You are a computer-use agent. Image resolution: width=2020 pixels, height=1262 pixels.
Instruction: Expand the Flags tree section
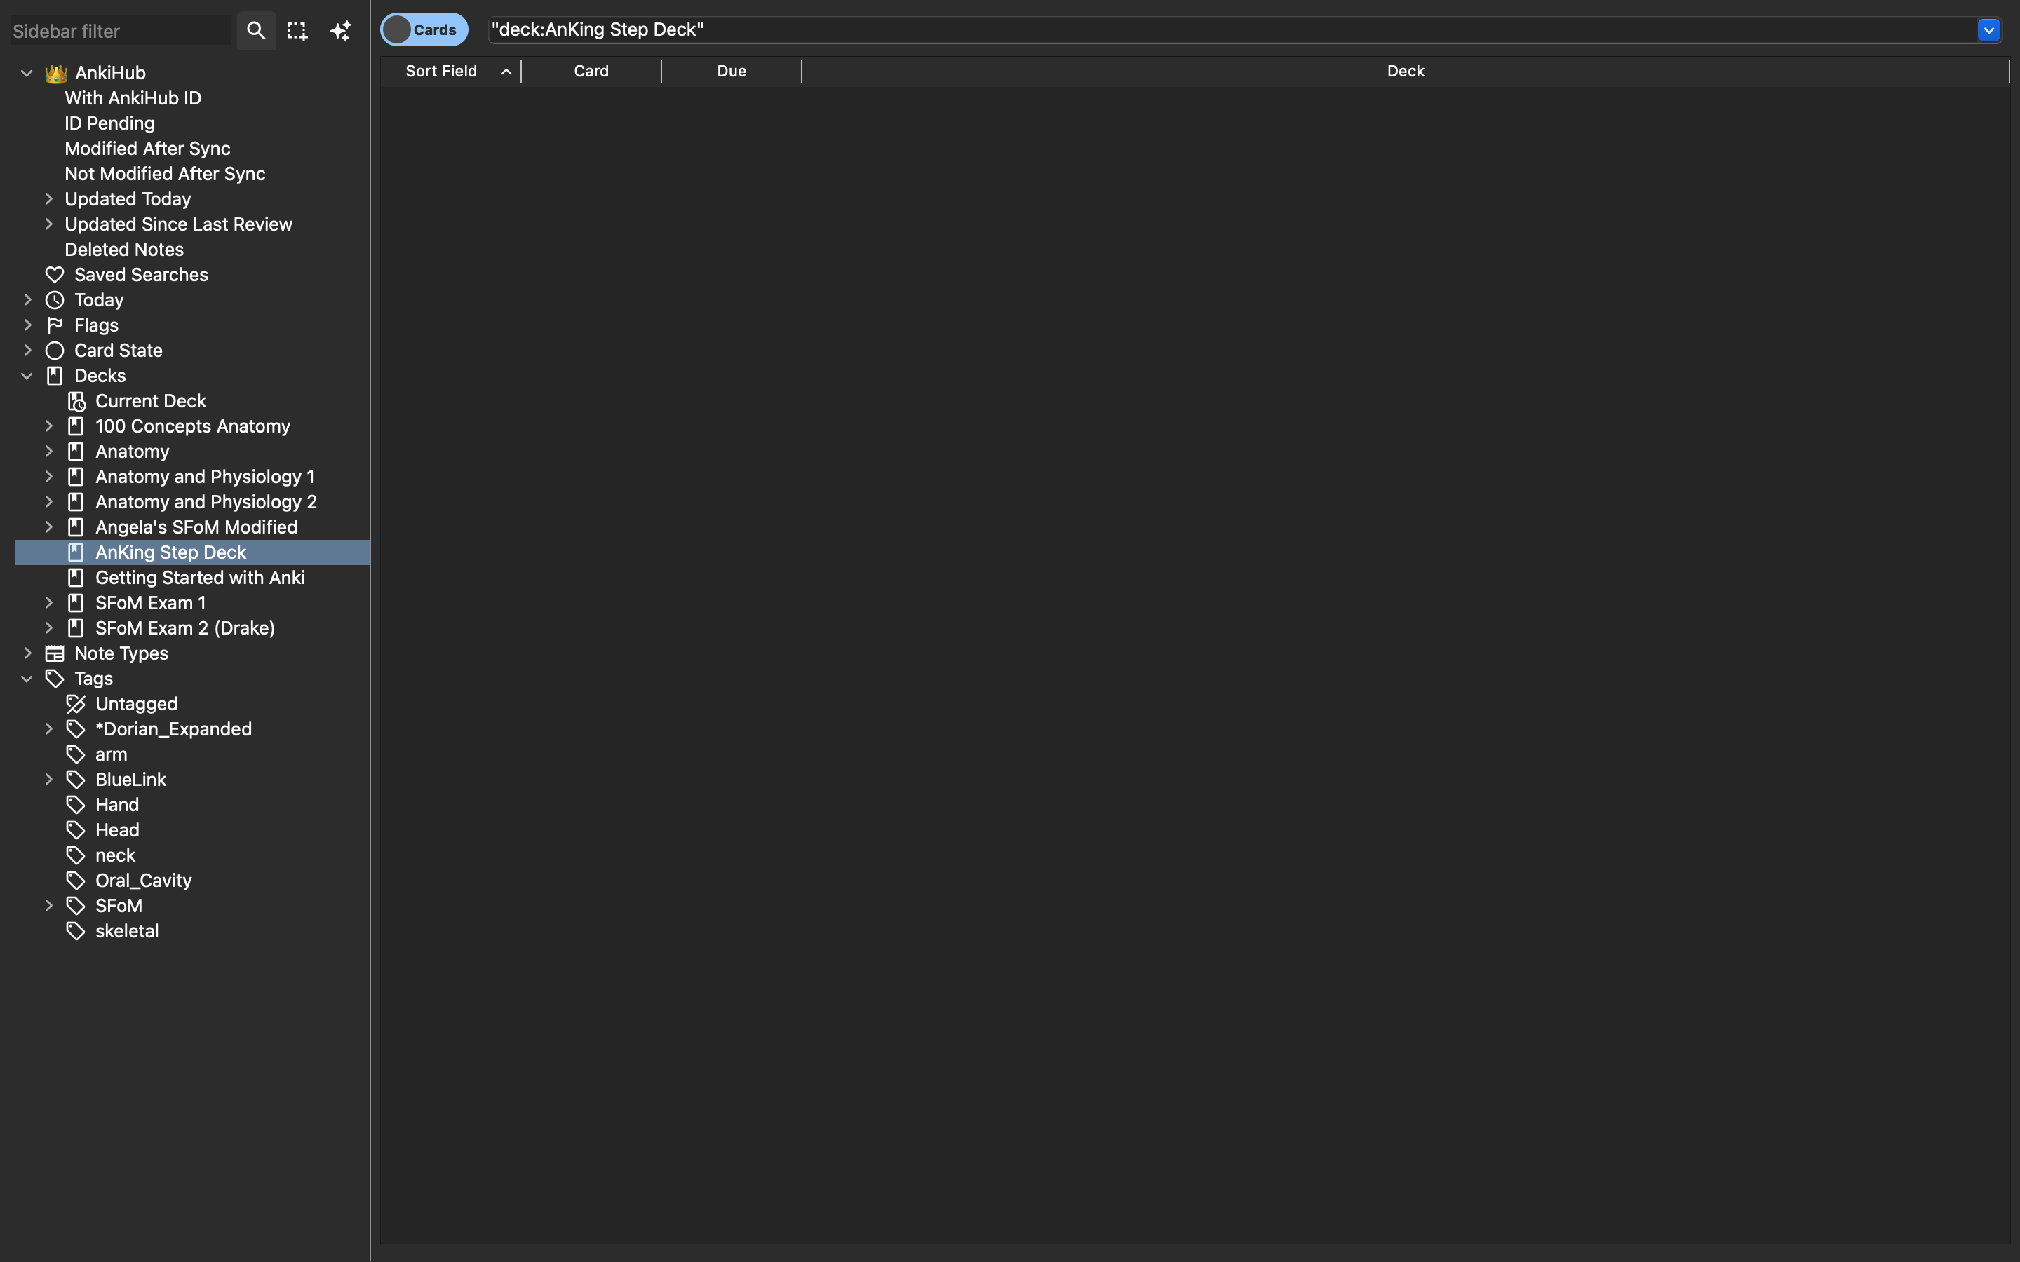(27, 325)
